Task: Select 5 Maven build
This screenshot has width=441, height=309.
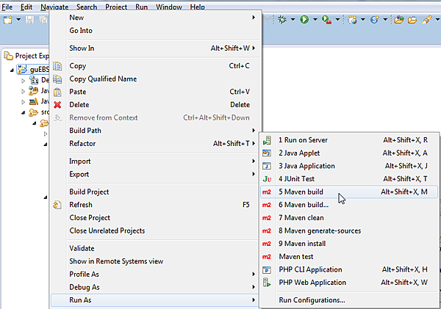Action: point(349,192)
